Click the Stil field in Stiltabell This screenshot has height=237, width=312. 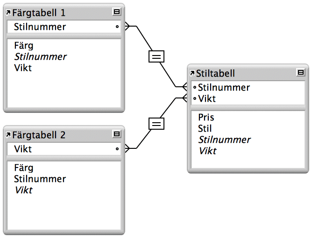click(x=205, y=128)
